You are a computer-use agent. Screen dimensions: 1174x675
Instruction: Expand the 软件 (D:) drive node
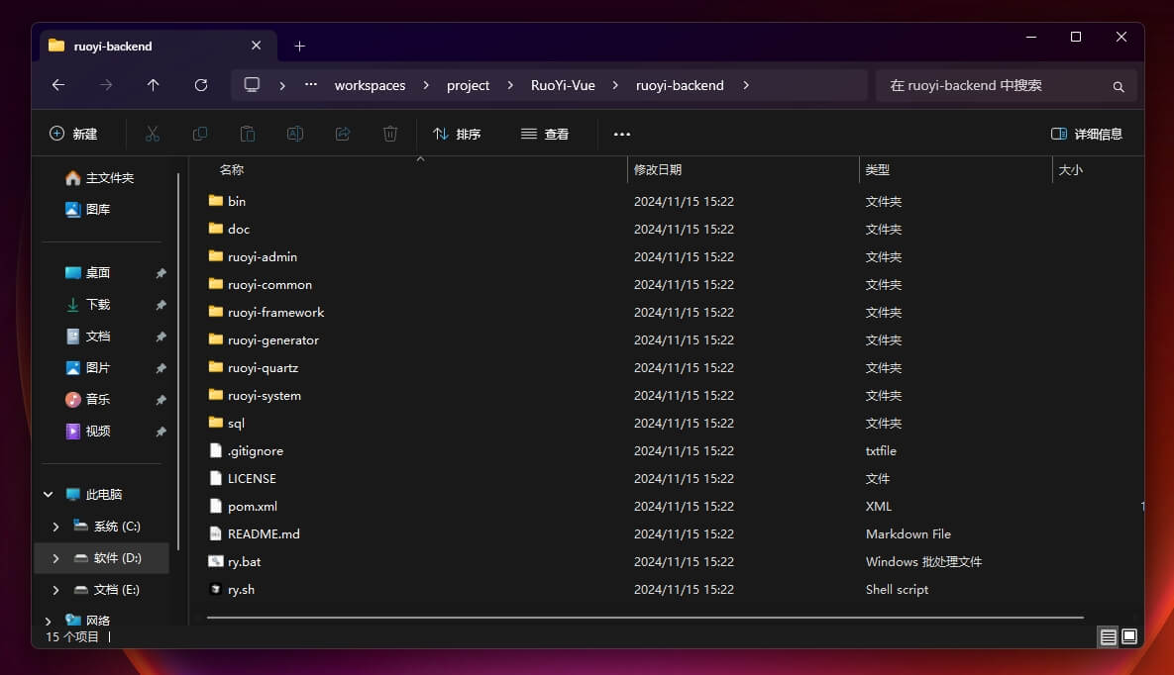[x=55, y=558]
